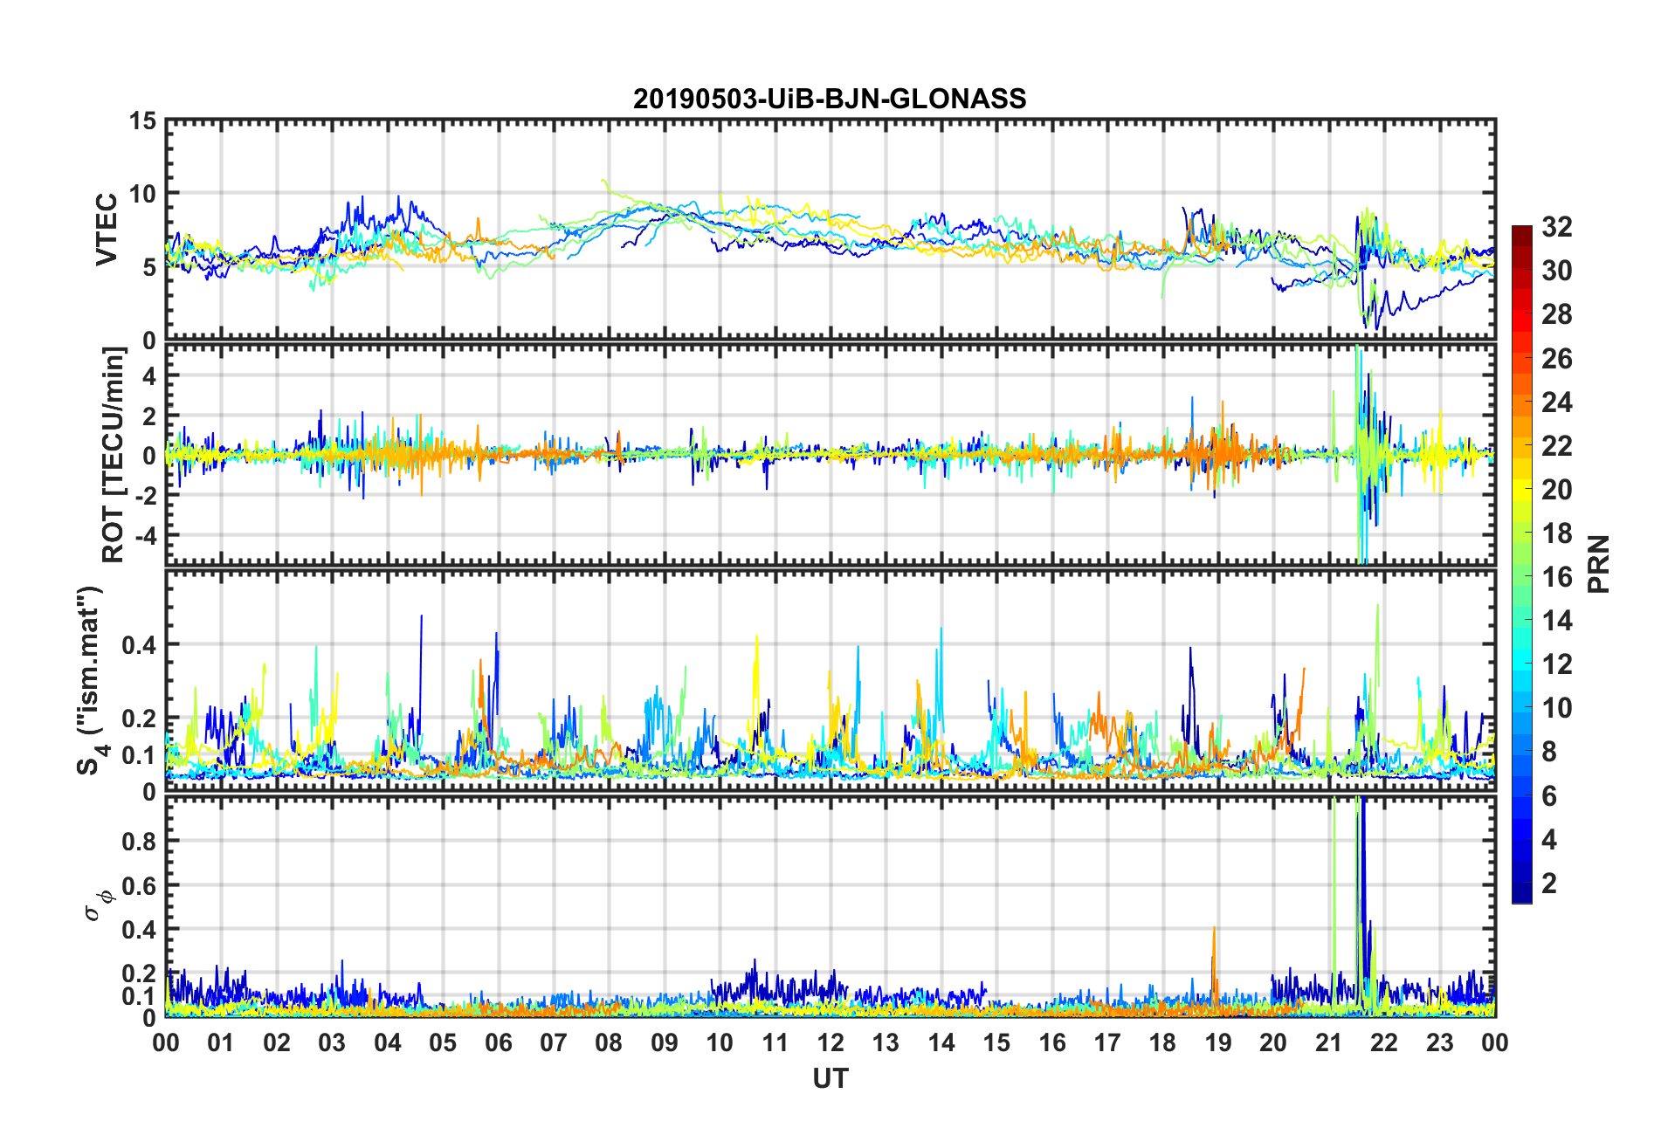1661x1128 pixels.
Task: Click colorbar tick label 24
Action: (1557, 402)
